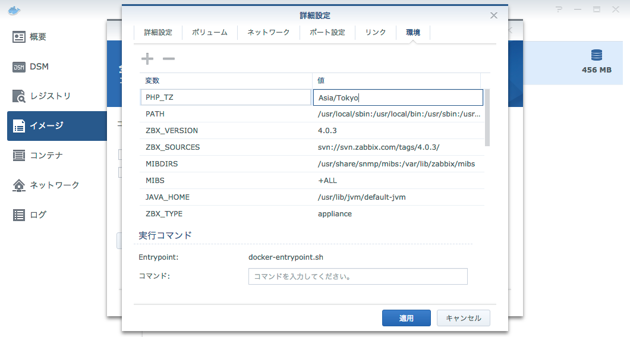
Task: Select the ZBX_TYPE variable row
Action: click(x=312, y=214)
